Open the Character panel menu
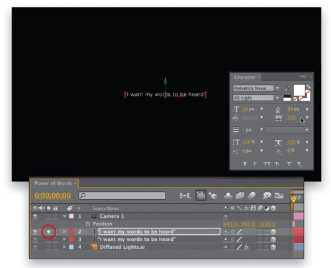This screenshot has width=331, height=268. (x=303, y=77)
